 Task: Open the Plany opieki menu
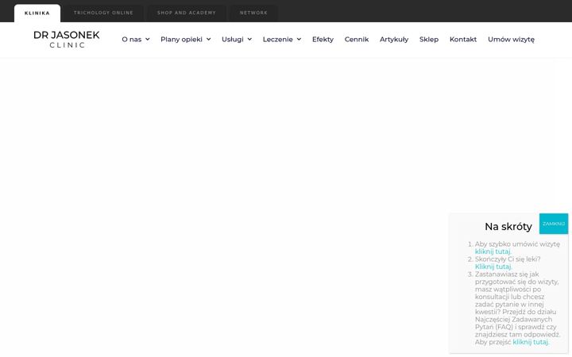click(181, 40)
